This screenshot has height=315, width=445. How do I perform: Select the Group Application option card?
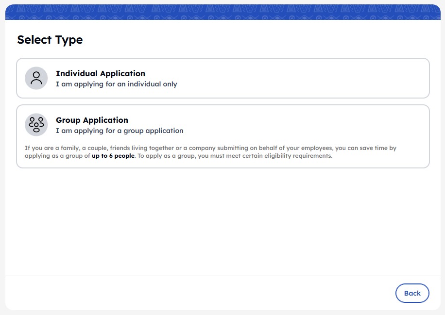click(x=223, y=136)
